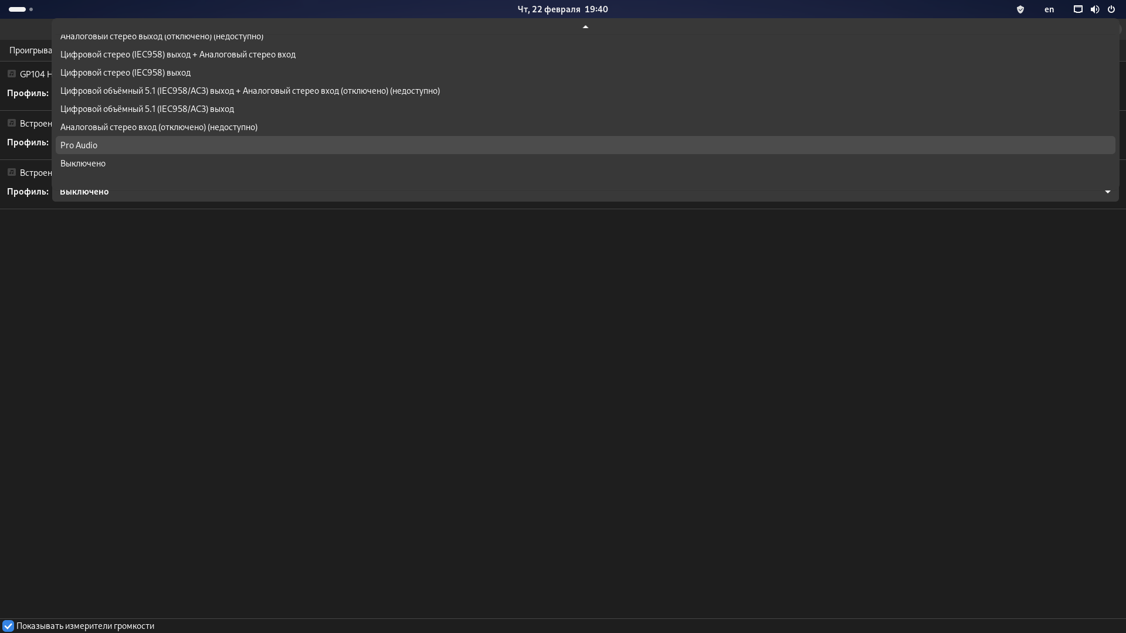Switch keyboard layout 'en' indicator
The width and height of the screenshot is (1126, 633).
[1049, 9]
